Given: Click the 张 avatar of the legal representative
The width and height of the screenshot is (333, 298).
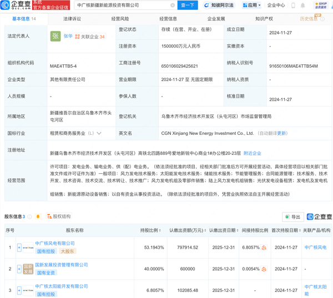Looking at the screenshot, I should point(56,36).
